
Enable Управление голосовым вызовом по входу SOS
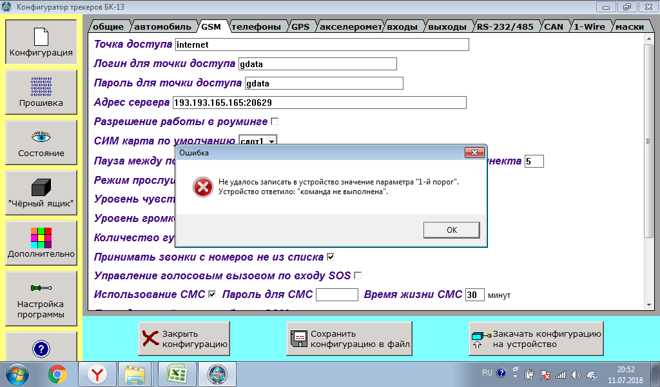pyautogui.click(x=358, y=275)
